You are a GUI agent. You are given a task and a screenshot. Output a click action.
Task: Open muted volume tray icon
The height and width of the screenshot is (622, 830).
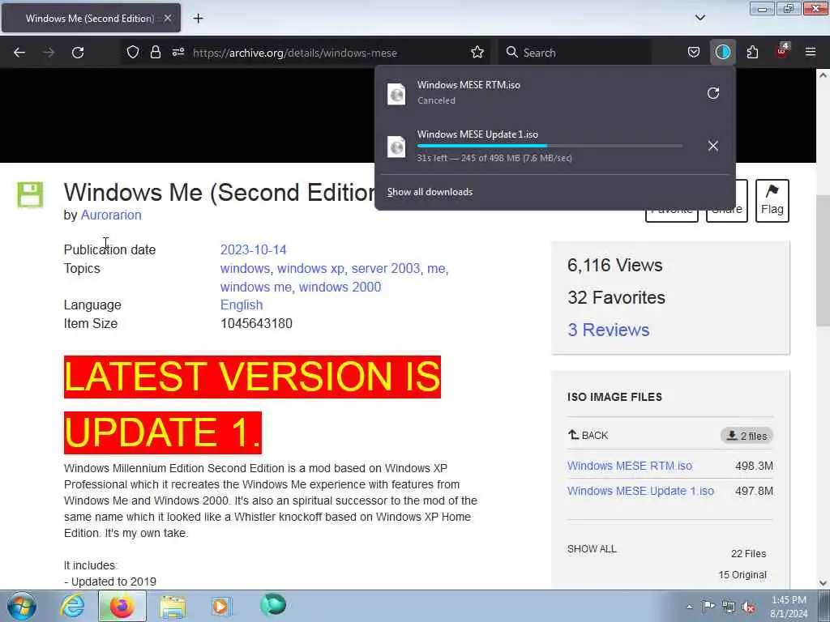point(748,607)
